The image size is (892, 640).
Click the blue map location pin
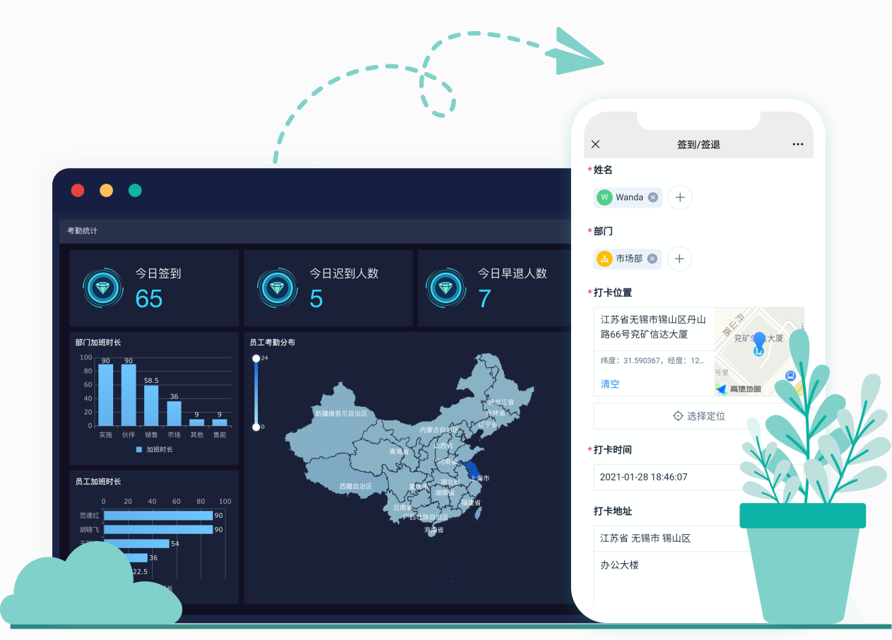point(759,343)
